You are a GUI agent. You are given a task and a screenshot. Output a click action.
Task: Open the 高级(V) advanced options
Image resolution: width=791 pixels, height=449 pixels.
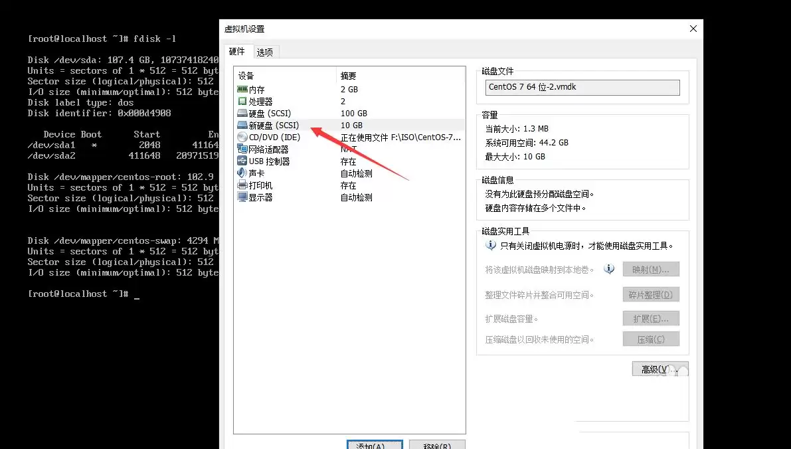coord(659,369)
